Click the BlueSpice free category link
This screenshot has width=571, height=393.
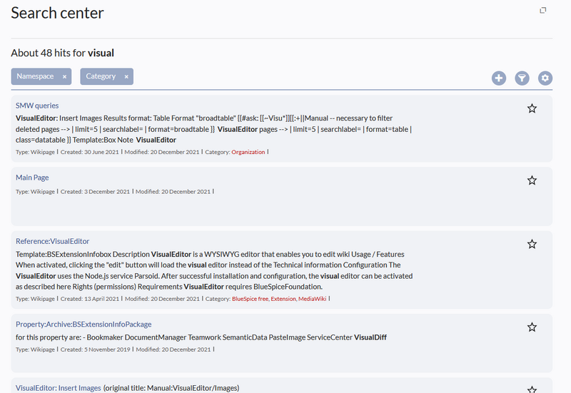(x=251, y=299)
